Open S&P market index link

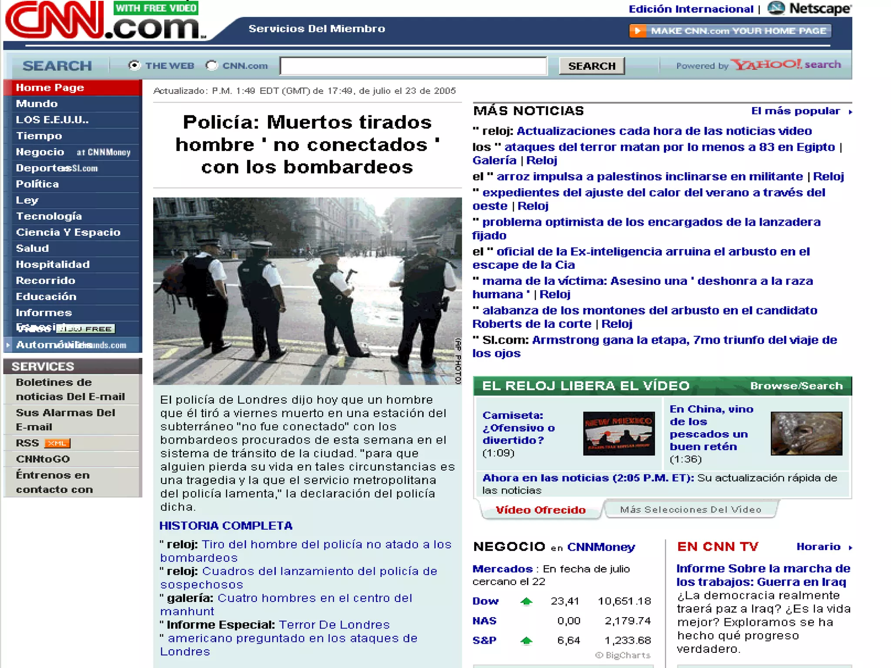(484, 640)
